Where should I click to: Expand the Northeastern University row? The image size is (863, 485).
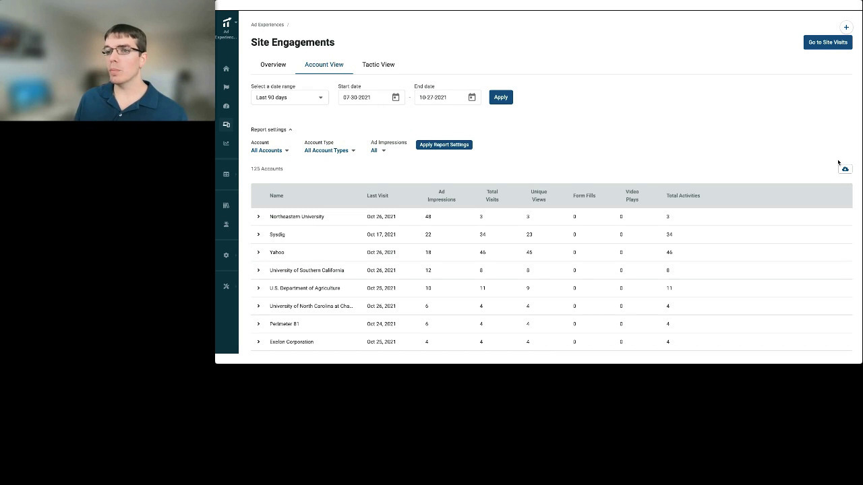point(258,217)
